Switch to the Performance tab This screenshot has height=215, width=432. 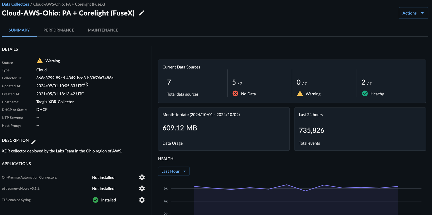(x=59, y=30)
